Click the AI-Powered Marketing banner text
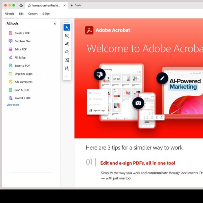 click(x=185, y=84)
